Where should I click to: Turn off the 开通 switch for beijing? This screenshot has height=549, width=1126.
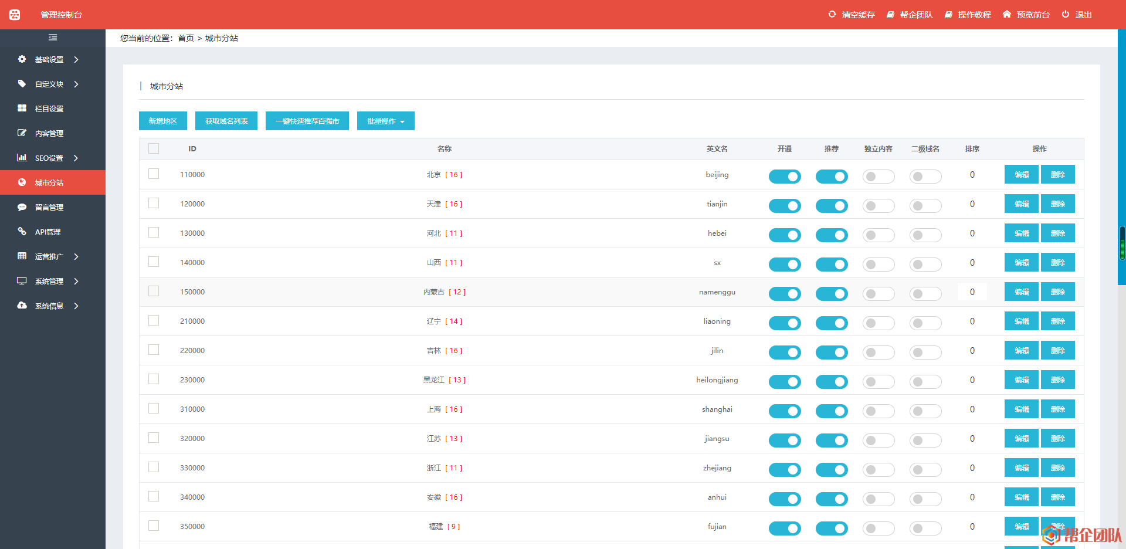(785, 176)
